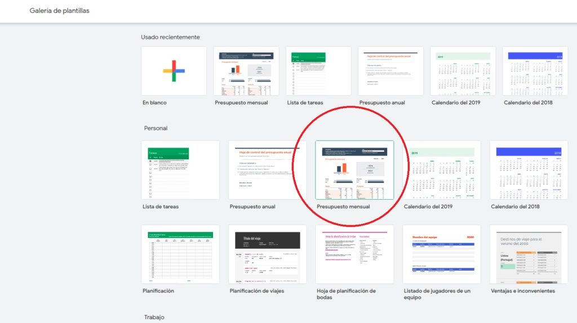Open Presupuesto mensual thumbnail under Usado recientemente

pos(246,71)
